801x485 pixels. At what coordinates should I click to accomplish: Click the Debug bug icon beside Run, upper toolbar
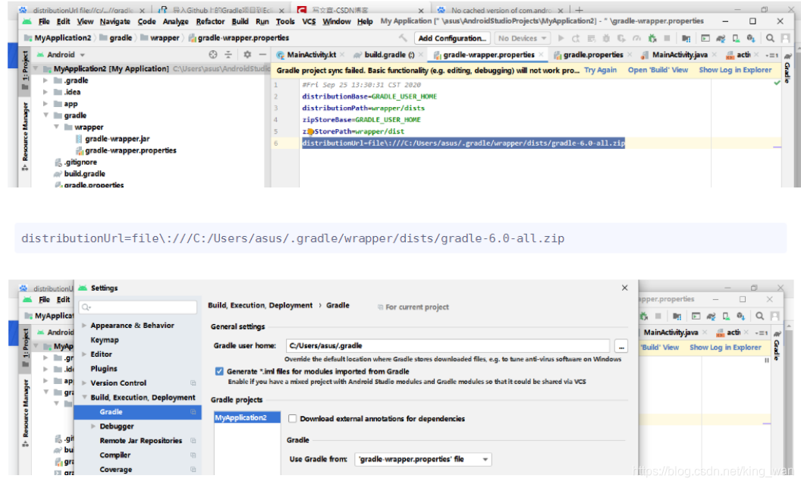coord(606,39)
